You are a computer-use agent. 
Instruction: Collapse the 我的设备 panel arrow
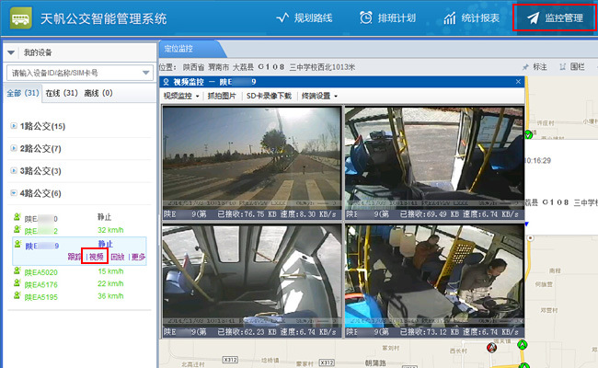click(10, 52)
